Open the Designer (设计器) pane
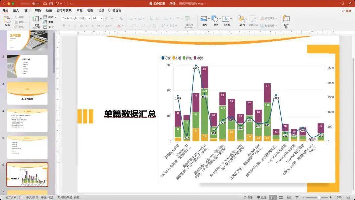 point(286,18)
